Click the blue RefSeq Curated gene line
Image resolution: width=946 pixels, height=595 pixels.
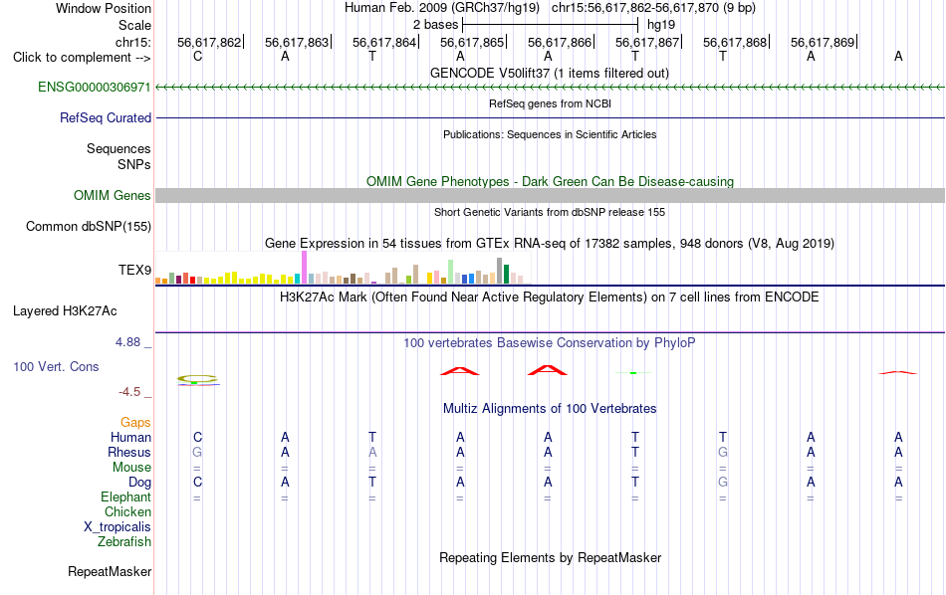click(550, 117)
